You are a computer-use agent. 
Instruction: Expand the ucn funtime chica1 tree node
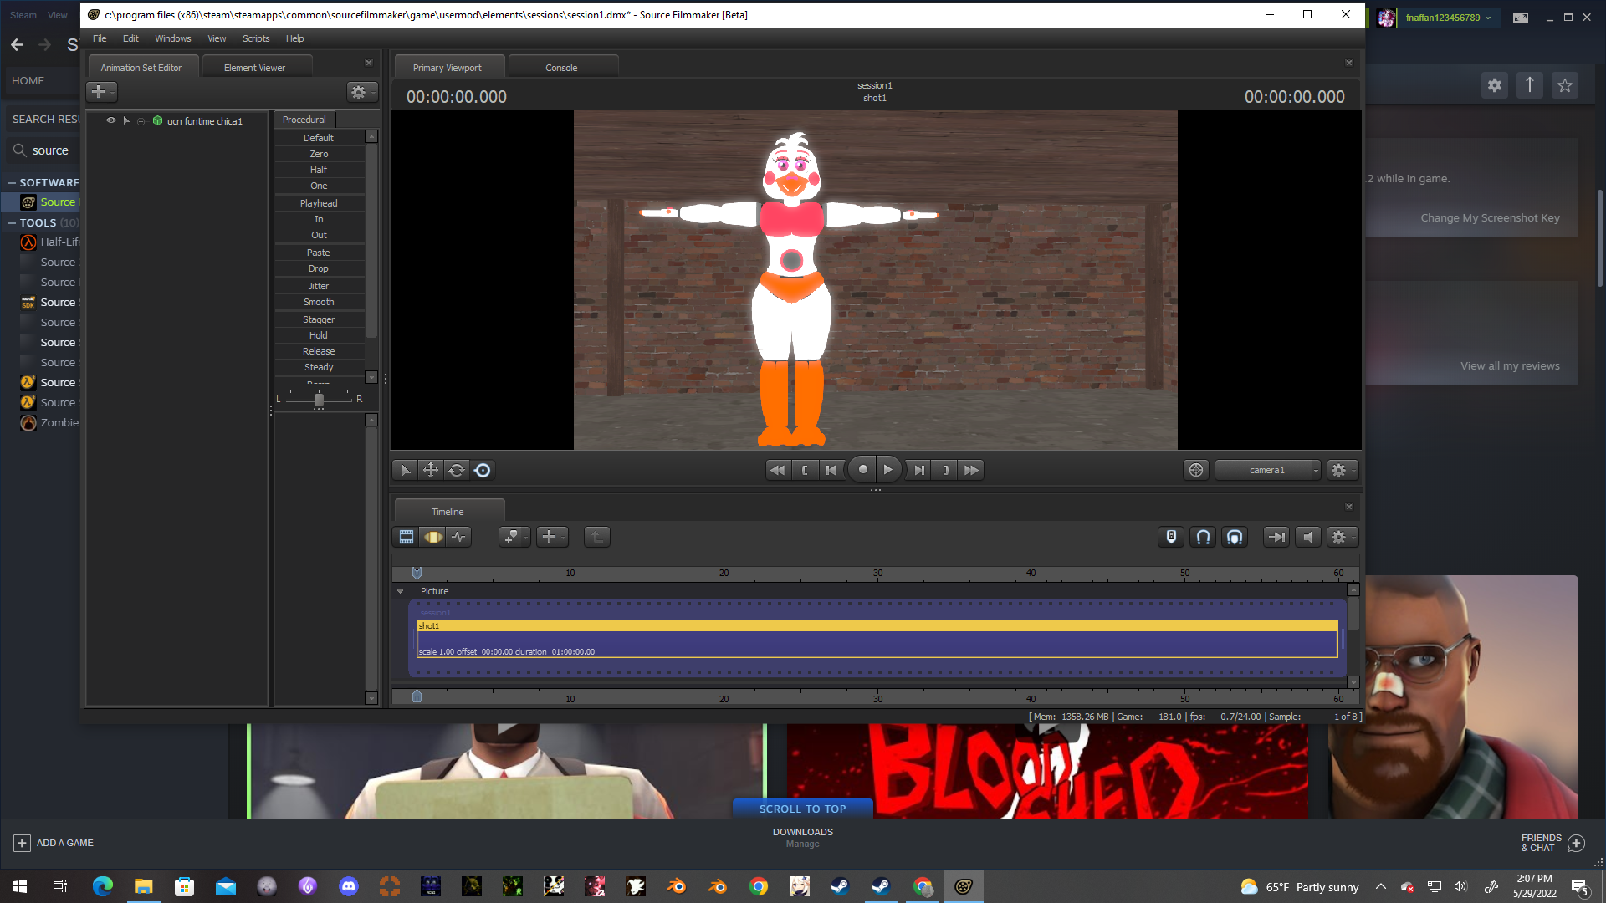[x=141, y=121]
